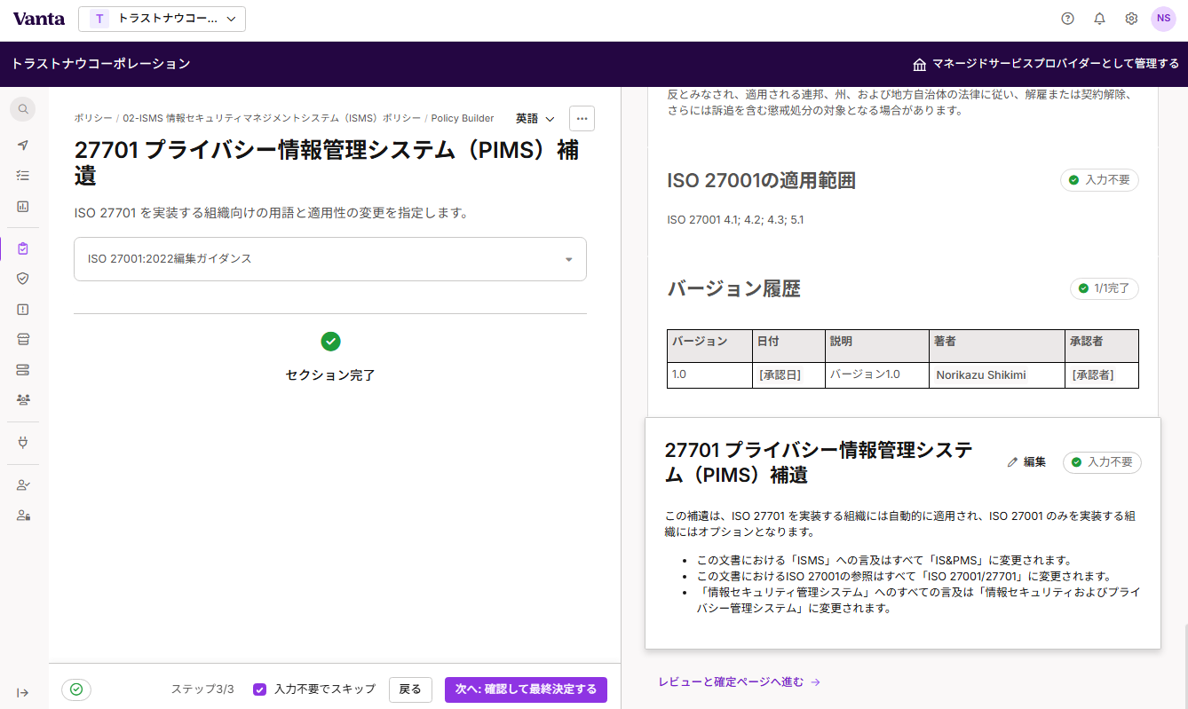The height and width of the screenshot is (709, 1188).
Task: Expand the ISO 27001:2022編集ガイダンス dropdown
Action: [x=330, y=259]
